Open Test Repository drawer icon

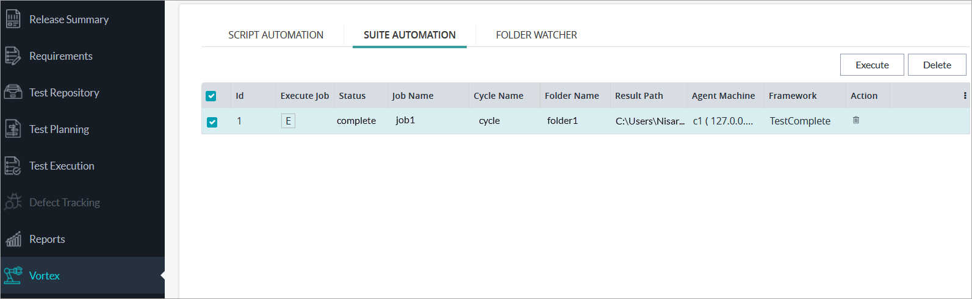13,92
